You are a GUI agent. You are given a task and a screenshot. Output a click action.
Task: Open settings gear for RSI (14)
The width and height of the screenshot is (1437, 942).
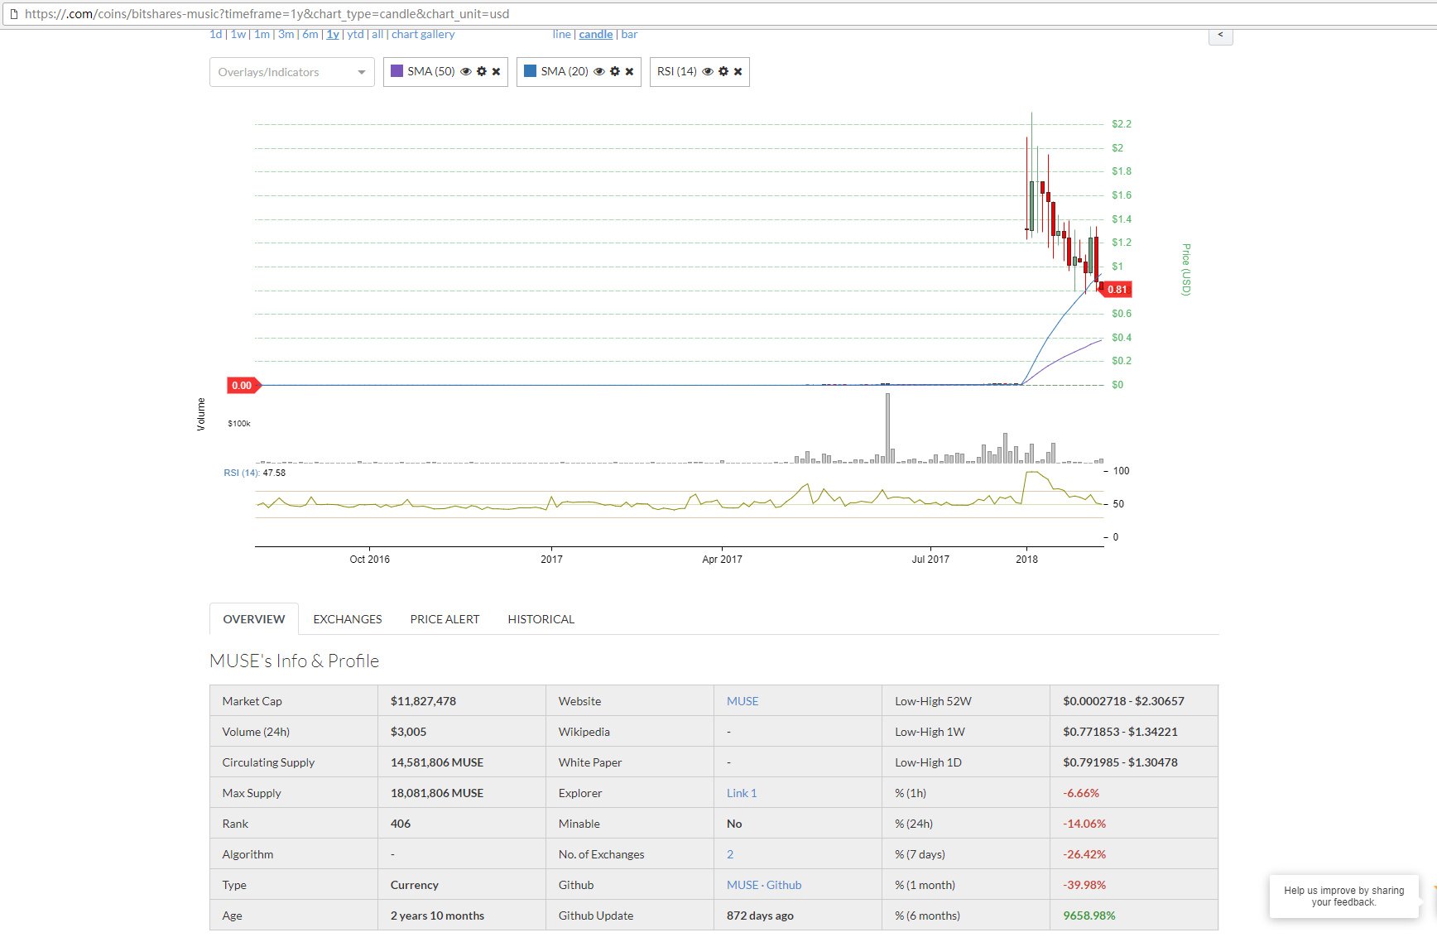tap(723, 72)
